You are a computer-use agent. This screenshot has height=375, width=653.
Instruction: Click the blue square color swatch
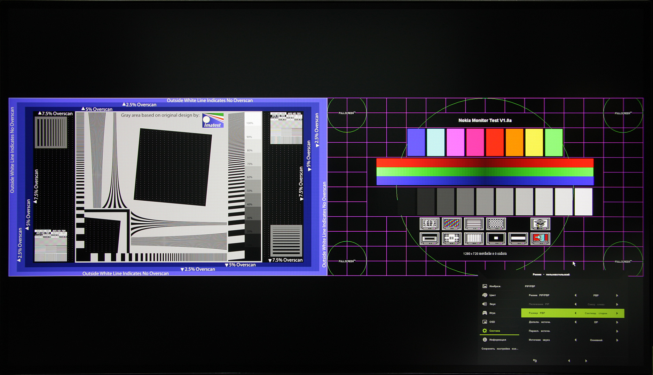click(416, 142)
